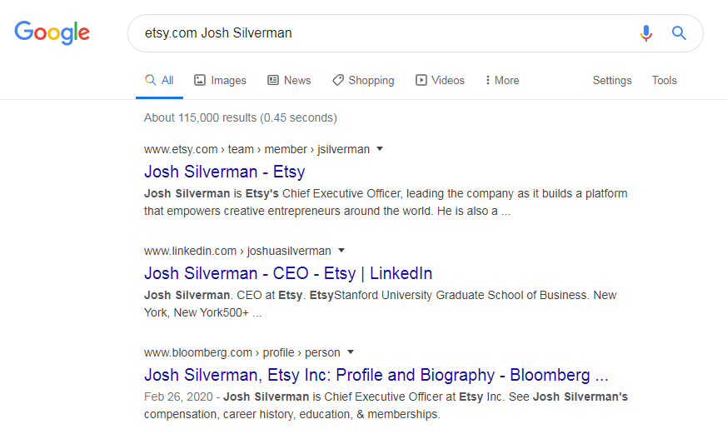Open the Josh Silverman LinkedIn result

click(x=288, y=273)
